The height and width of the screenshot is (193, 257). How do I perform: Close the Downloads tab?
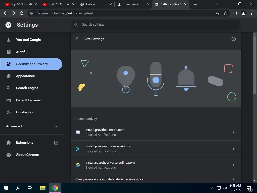148,4
